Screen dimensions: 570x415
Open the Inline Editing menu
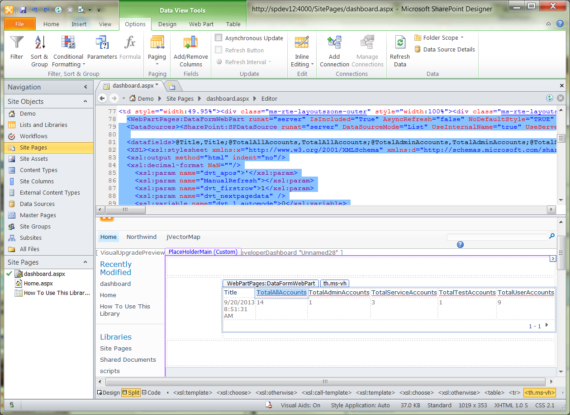point(302,51)
